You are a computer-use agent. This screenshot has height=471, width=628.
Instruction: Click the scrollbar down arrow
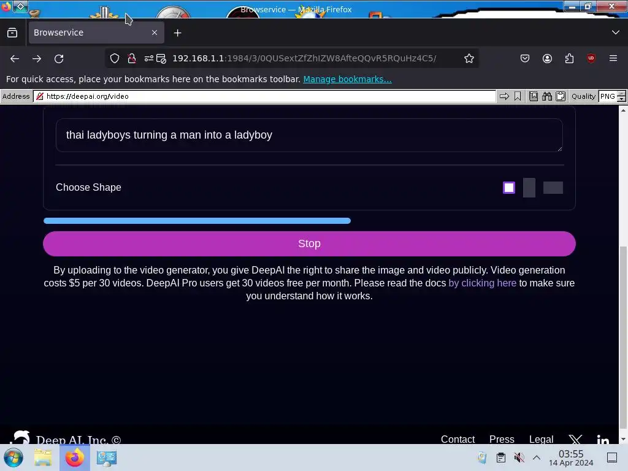(623, 439)
